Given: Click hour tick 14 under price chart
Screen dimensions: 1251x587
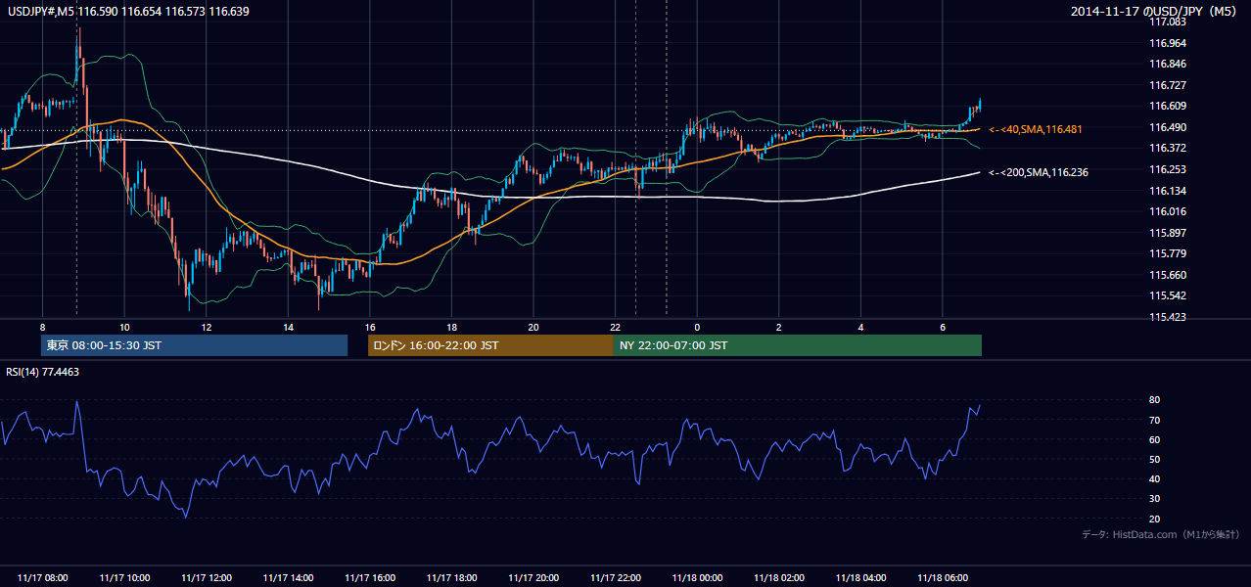Looking at the screenshot, I should pyautogui.click(x=288, y=327).
